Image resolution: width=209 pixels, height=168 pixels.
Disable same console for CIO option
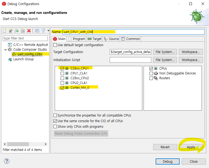tap(55, 121)
